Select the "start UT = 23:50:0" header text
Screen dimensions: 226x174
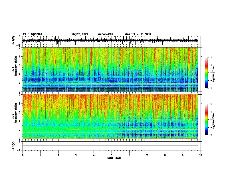[x=138, y=34]
